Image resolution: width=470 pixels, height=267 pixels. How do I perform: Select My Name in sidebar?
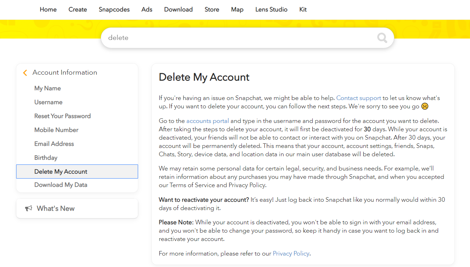point(48,88)
